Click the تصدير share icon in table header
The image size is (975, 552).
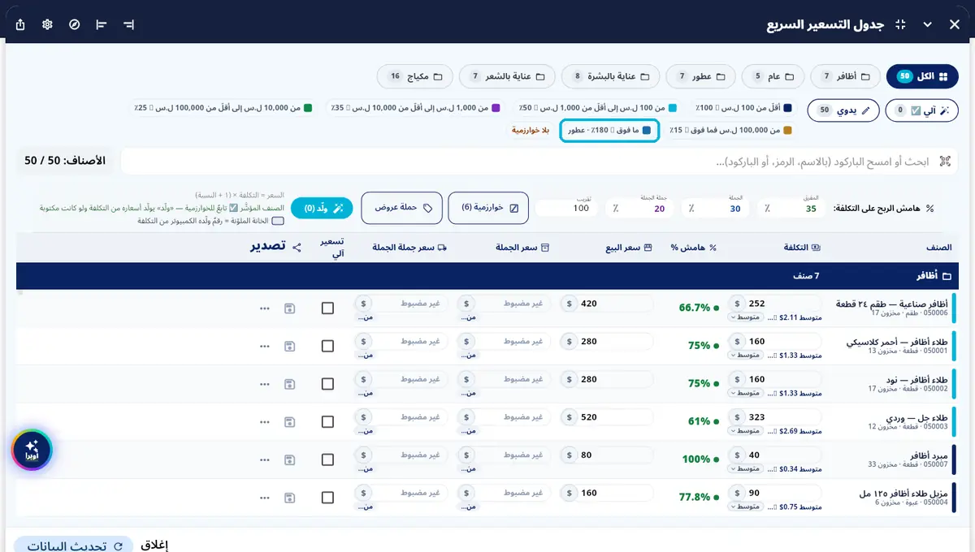297,247
